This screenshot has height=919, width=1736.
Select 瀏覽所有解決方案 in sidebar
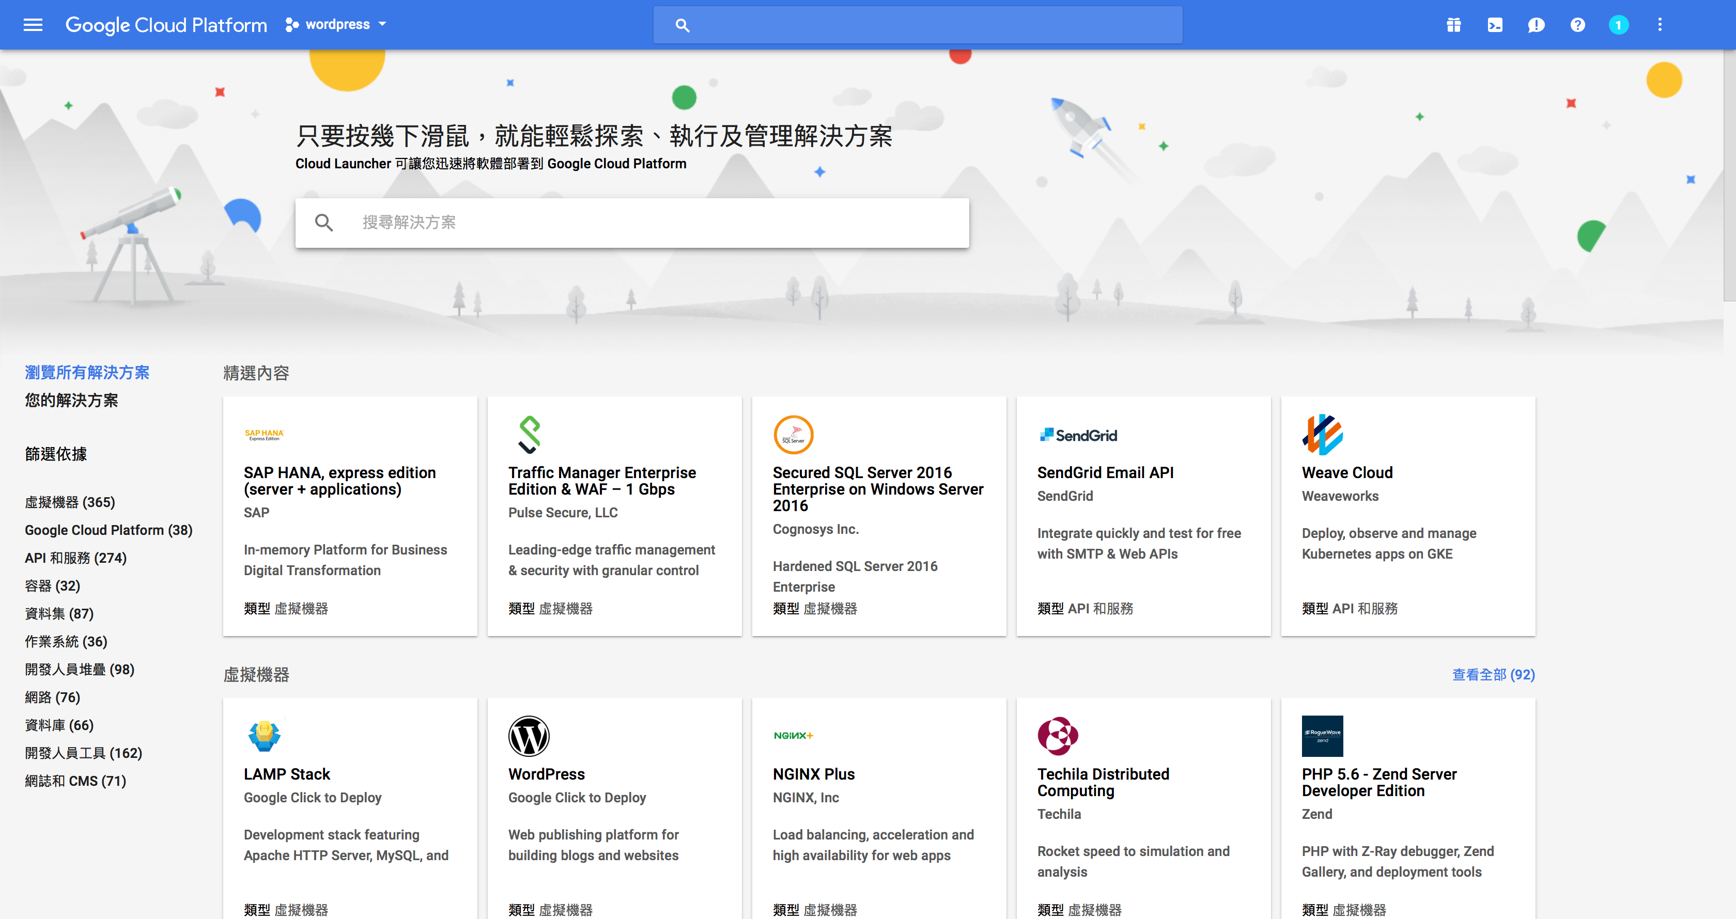[x=87, y=372]
